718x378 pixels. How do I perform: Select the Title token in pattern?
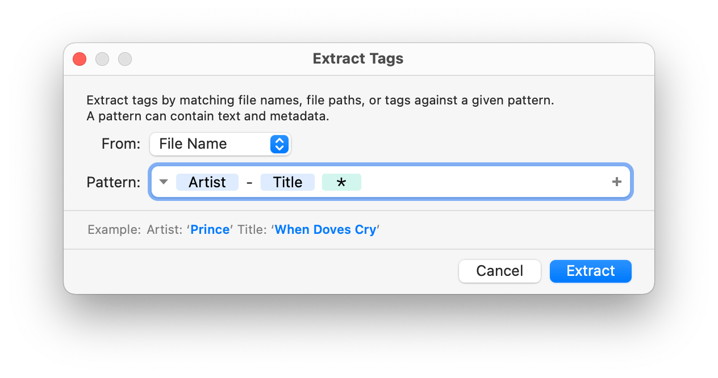coord(287,182)
